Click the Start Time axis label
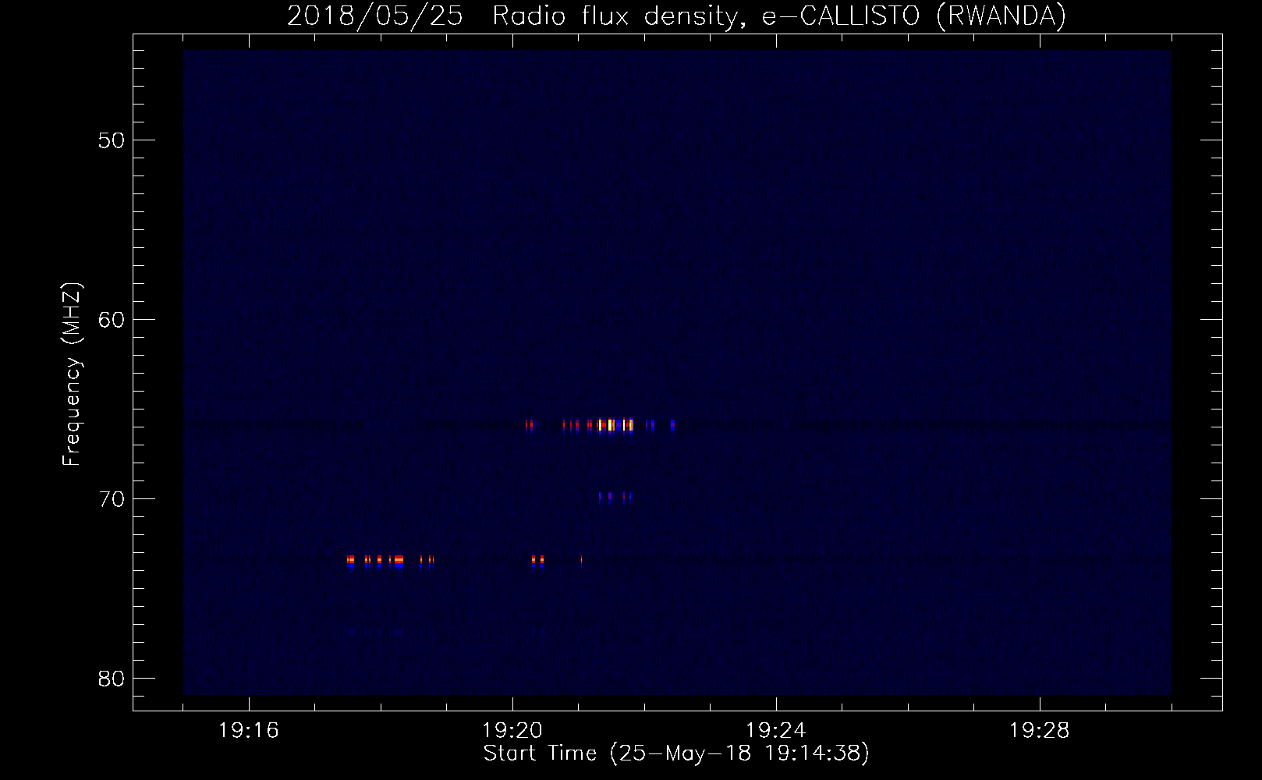 tap(676, 753)
